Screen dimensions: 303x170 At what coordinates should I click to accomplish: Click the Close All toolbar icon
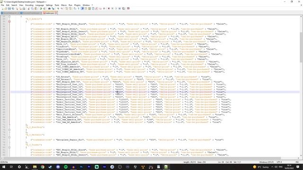click(x=20, y=8)
